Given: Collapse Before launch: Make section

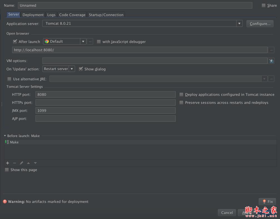Looking at the screenshot, I should [5, 136].
